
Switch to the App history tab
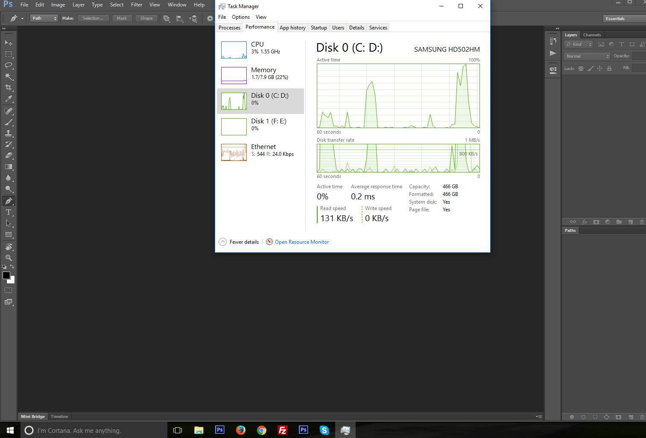pyautogui.click(x=292, y=28)
